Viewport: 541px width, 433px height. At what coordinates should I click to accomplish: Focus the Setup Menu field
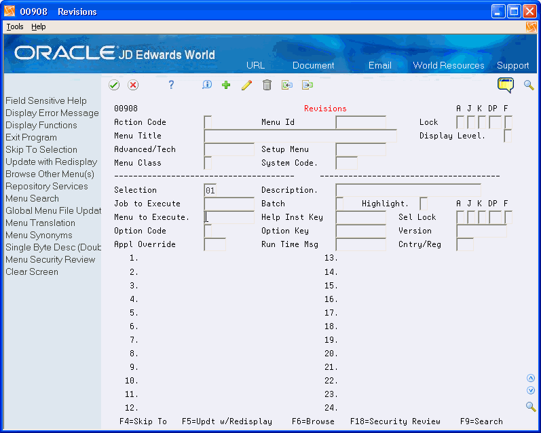[360, 149]
